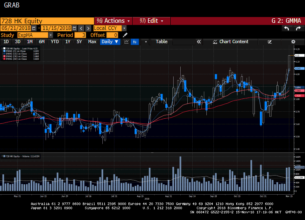Click the 'Study' label

[7, 35]
